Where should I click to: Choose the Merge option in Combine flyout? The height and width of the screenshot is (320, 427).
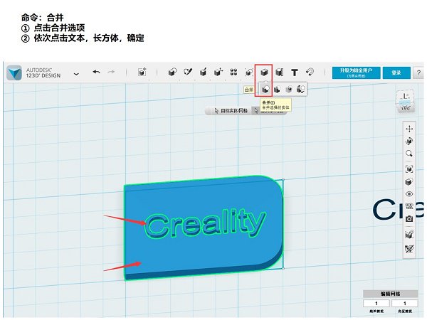(265, 90)
